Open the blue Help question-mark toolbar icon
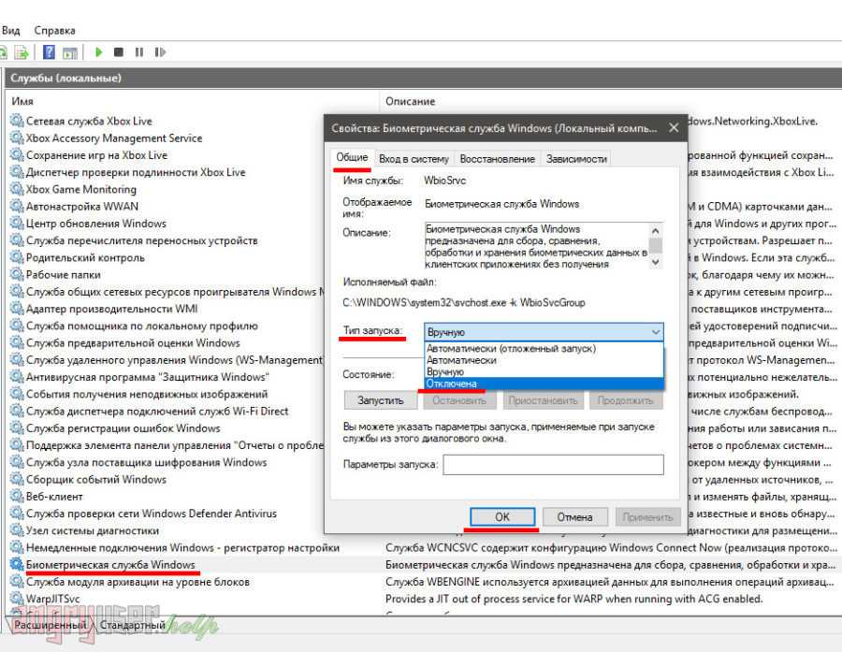The width and height of the screenshot is (842, 652). pos(48,52)
